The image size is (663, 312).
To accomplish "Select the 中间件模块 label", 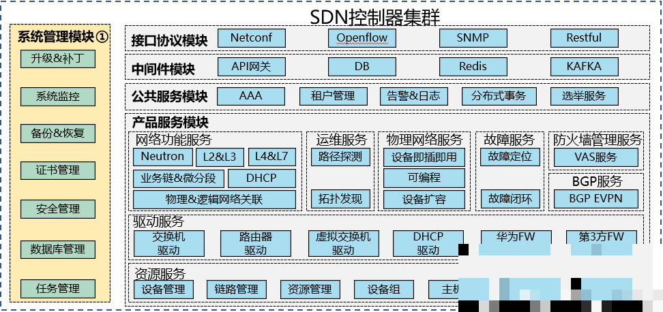I will (x=163, y=69).
